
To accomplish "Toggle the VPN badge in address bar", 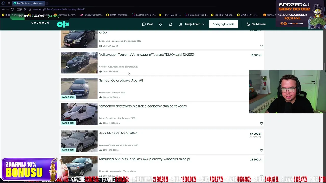I will click(x=19, y=9).
